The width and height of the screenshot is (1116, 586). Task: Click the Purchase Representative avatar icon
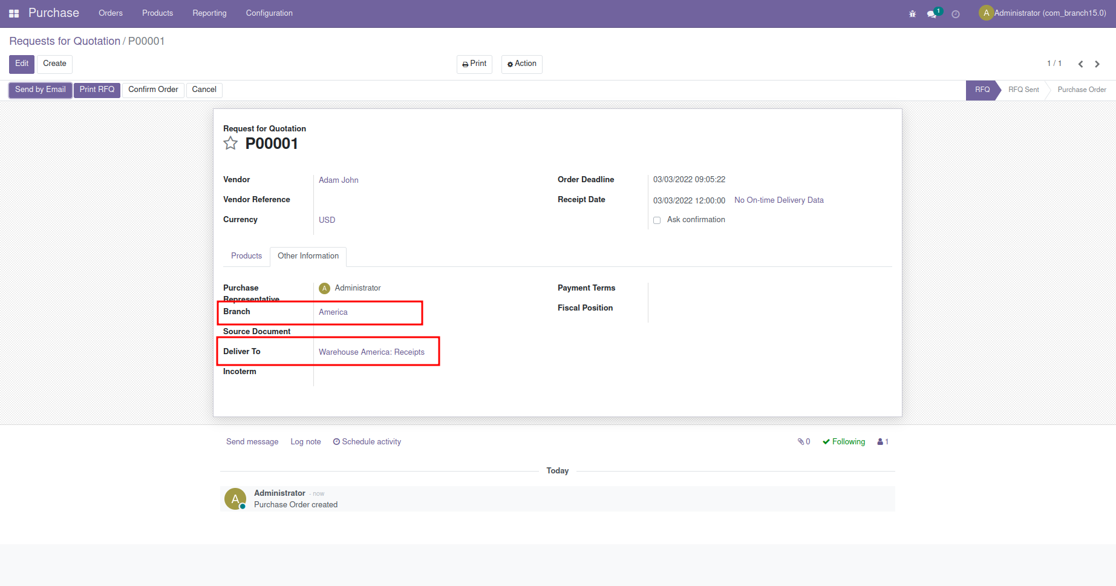coord(324,288)
